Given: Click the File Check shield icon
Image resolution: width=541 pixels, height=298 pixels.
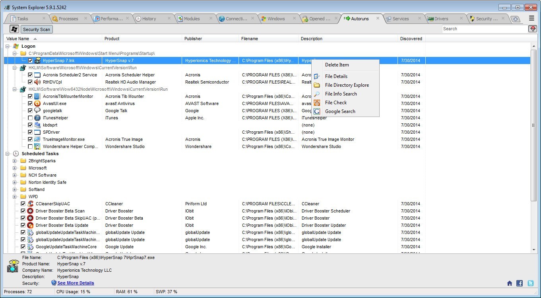Looking at the screenshot, I should pyautogui.click(x=317, y=103).
